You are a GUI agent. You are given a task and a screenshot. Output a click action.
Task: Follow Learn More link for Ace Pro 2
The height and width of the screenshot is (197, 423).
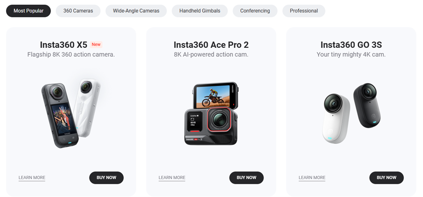172,178
